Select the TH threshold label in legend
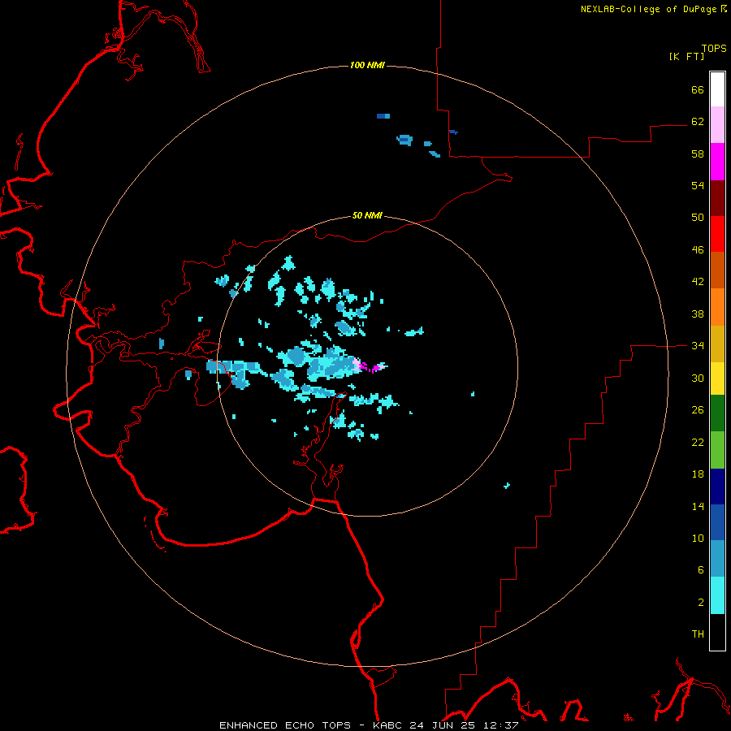The image size is (731, 731). [698, 634]
